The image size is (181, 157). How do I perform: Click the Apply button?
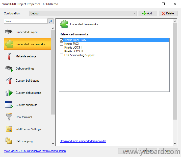tap(168, 151)
